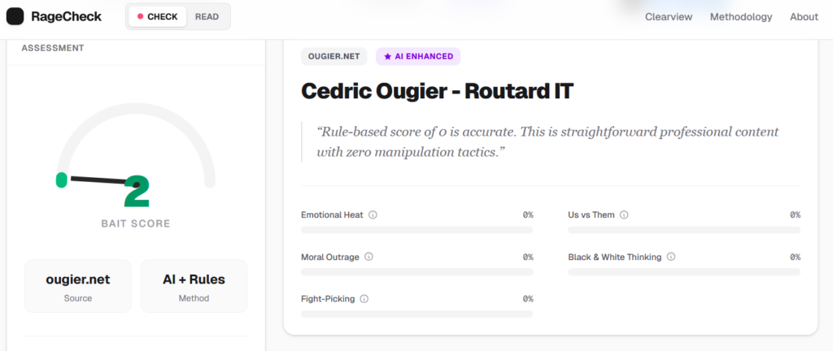
Task: Switch to READ mode
Action: pyautogui.click(x=207, y=16)
